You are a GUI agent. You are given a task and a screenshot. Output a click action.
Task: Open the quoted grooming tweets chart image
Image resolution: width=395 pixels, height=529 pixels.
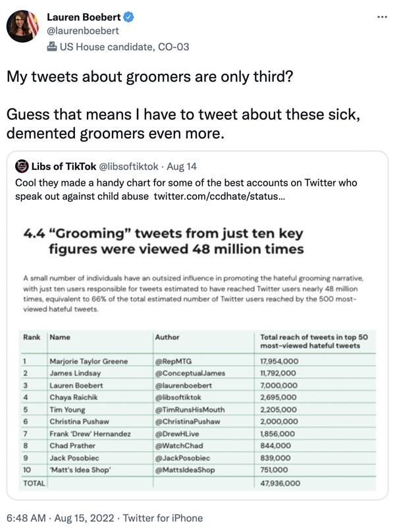197,356
